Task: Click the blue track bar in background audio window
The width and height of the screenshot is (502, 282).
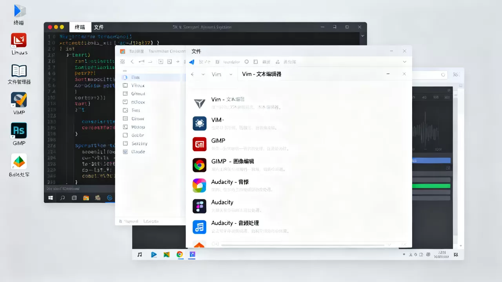Action: [431, 160]
